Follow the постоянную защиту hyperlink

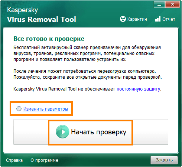[x=139, y=89]
